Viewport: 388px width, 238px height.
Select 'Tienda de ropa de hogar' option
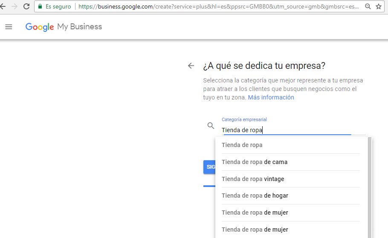[x=255, y=195]
